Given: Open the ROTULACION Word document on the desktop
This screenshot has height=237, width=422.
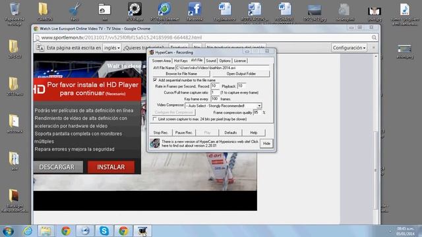Looking at the screenshot, I should pos(255,12).
